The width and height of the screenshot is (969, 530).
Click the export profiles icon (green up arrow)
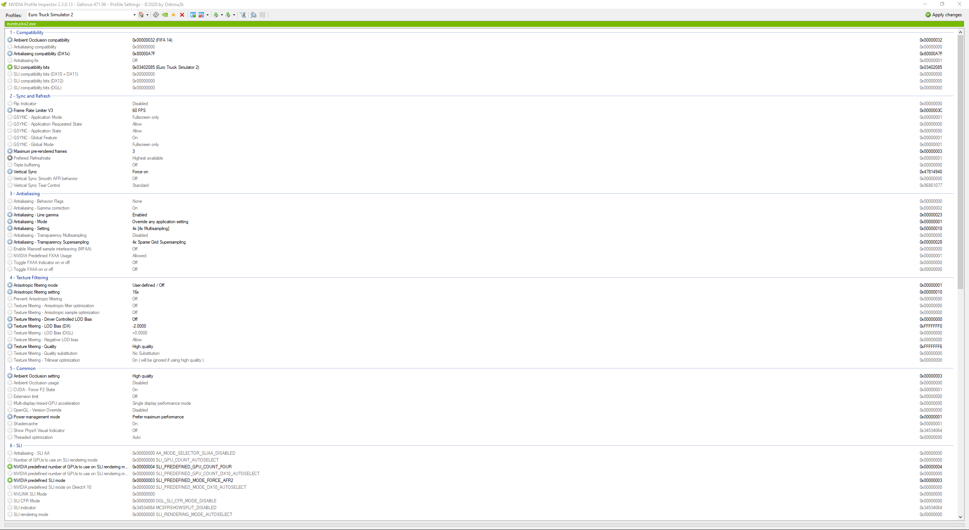coord(216,15)
